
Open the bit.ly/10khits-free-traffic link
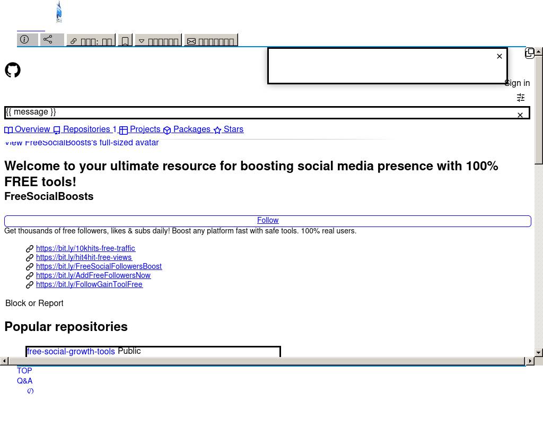(x=85, y=248)
